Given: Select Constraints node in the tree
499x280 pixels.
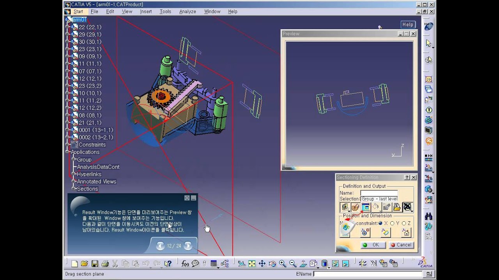Looking at the screenshot, I should coord(92,145).
